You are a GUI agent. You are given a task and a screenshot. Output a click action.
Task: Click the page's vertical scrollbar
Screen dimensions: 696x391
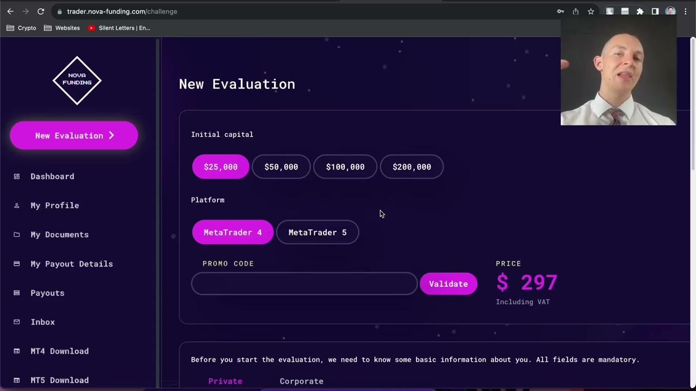(x=693, y=103)
